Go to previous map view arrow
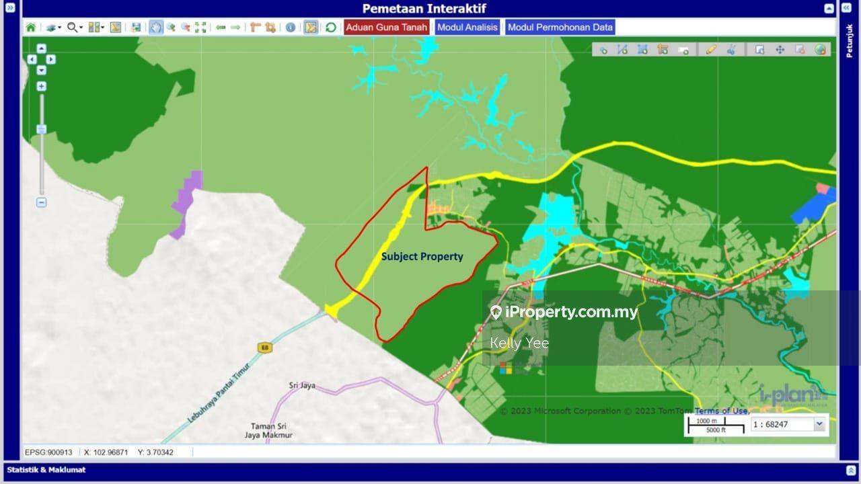The width and height of the screenshot is (861, 484). click(x=221, y=28)
